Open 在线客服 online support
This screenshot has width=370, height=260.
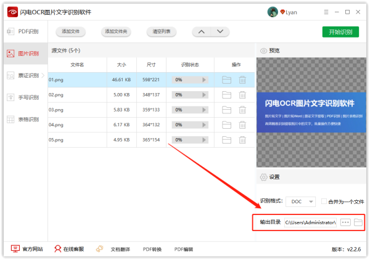click(x=68, y=249)
